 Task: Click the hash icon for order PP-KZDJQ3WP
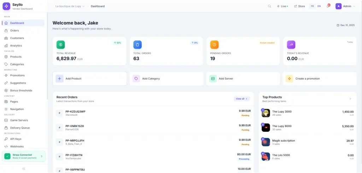point(59,113)
